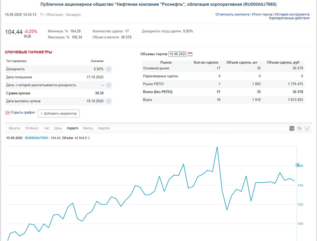317x241 pixels.
Task: Switch chart interval to Минута
Action: point(14,128)
